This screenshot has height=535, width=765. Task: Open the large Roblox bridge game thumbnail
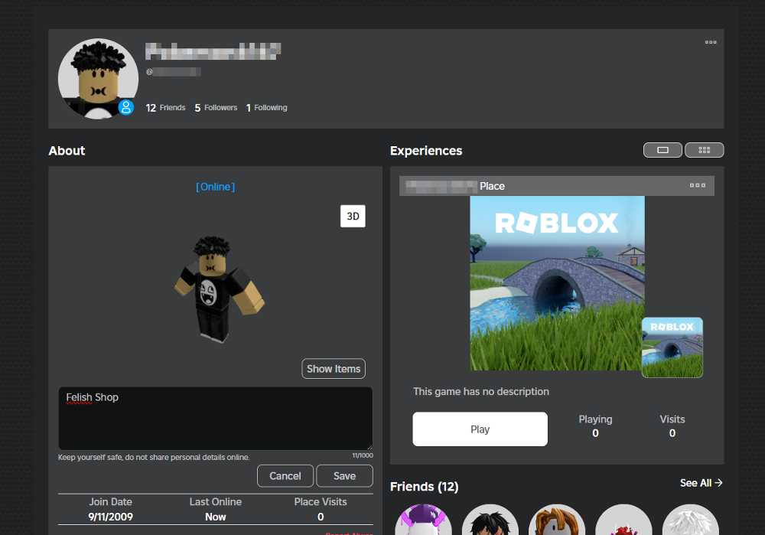tap(557, 283)
